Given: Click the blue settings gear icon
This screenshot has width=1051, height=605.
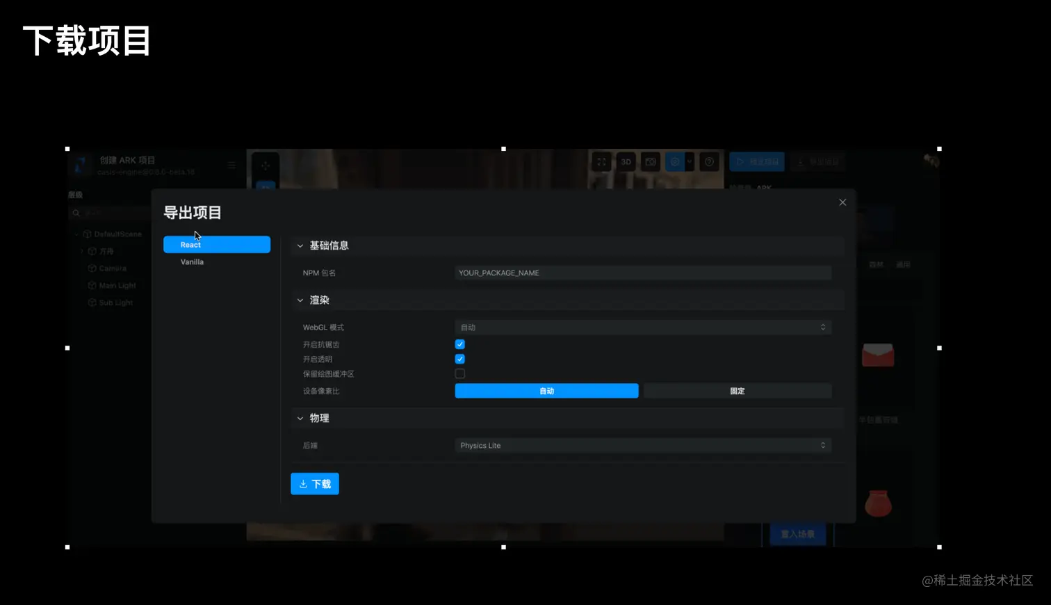Looking at the screenshot, I should [674, 162].
